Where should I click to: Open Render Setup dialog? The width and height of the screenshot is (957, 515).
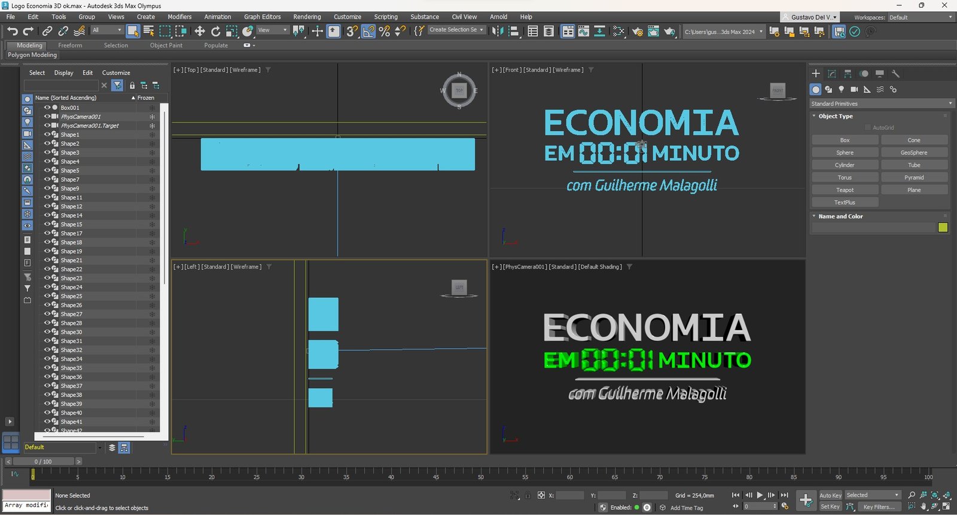638,31
